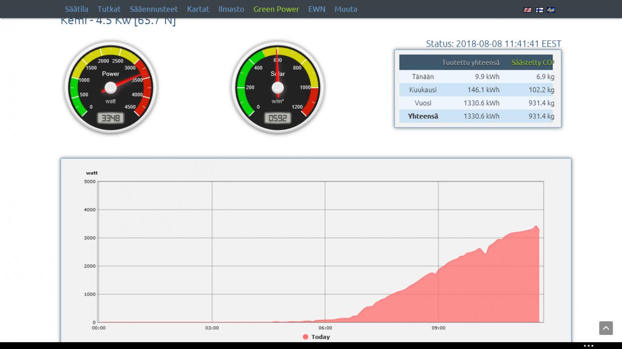
Task: Select the 0592 digital readout on Solar gauge
Action: (277, 118)
